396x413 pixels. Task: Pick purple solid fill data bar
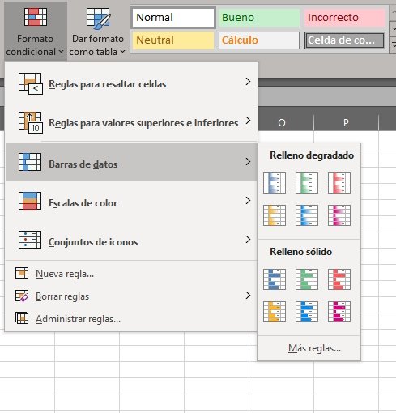339,312
